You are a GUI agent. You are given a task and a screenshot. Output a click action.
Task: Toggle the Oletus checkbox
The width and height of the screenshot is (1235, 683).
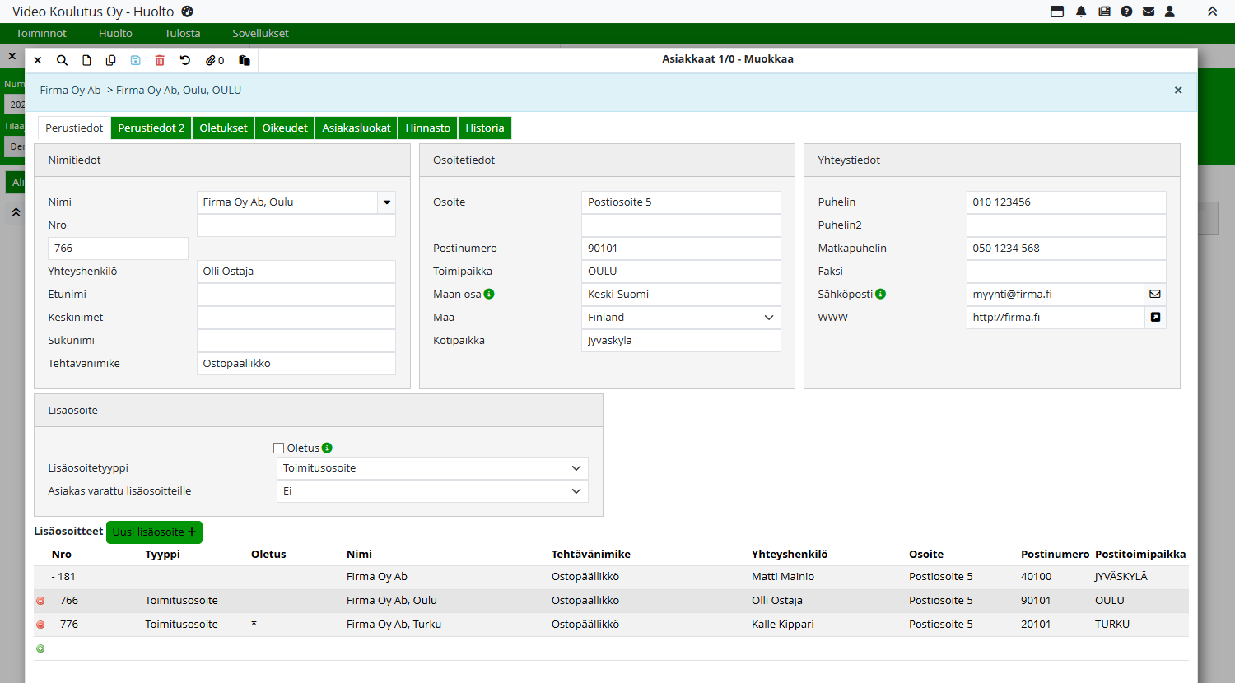278,448
